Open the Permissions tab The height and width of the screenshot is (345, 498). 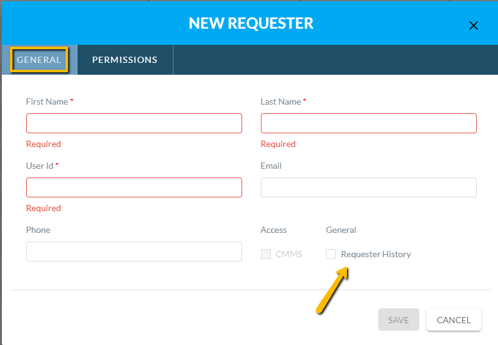(x=125, y=60)
